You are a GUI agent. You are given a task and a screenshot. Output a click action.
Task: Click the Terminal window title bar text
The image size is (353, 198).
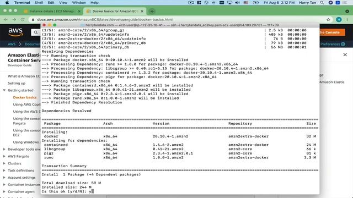(182, 25)
